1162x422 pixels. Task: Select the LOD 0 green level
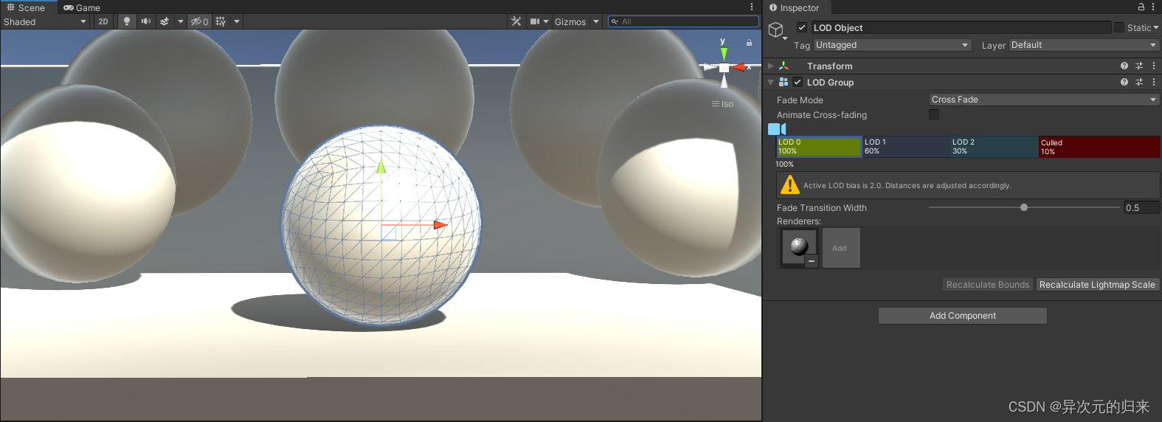click(x=819, y=146)
